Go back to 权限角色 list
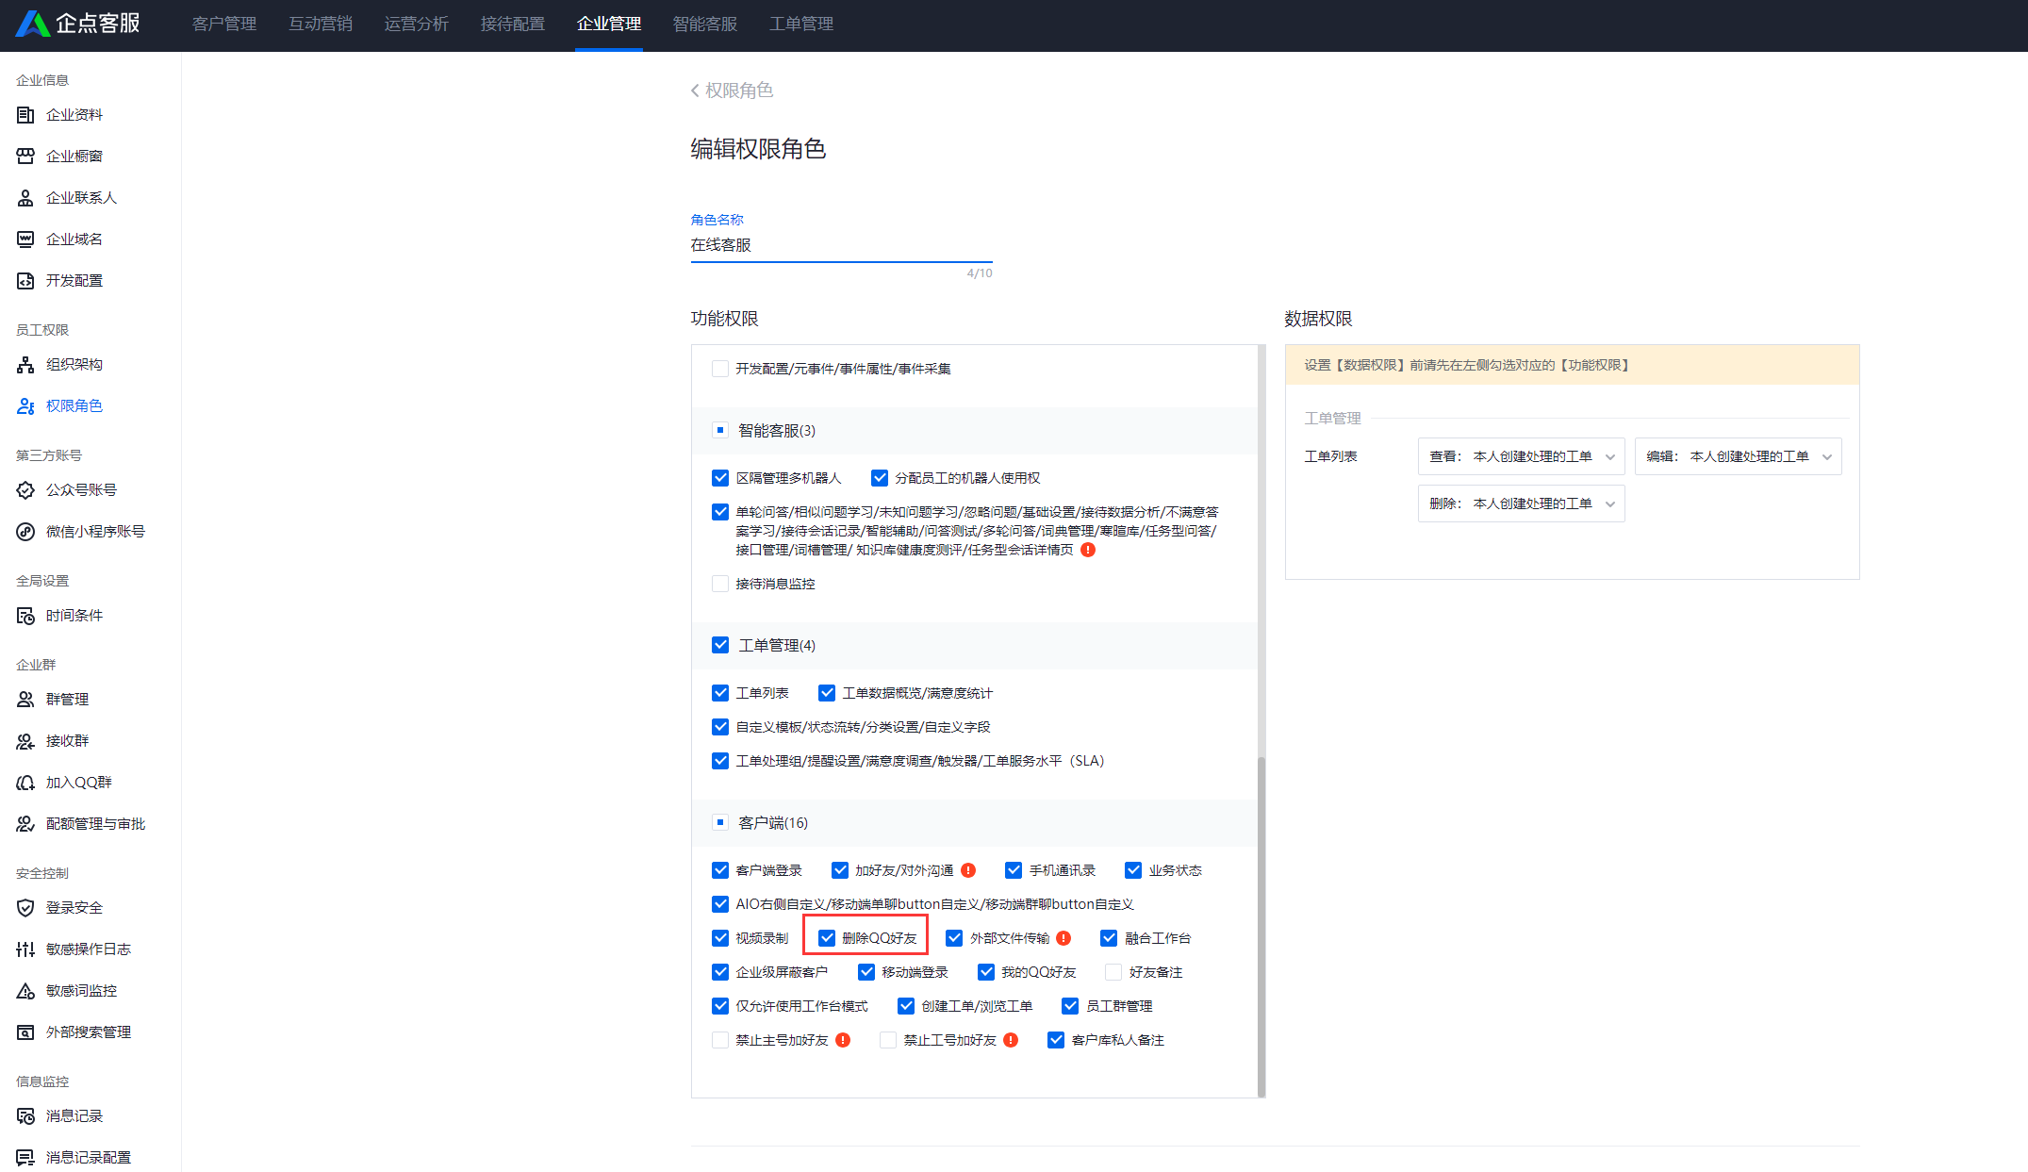 [732, 91]
